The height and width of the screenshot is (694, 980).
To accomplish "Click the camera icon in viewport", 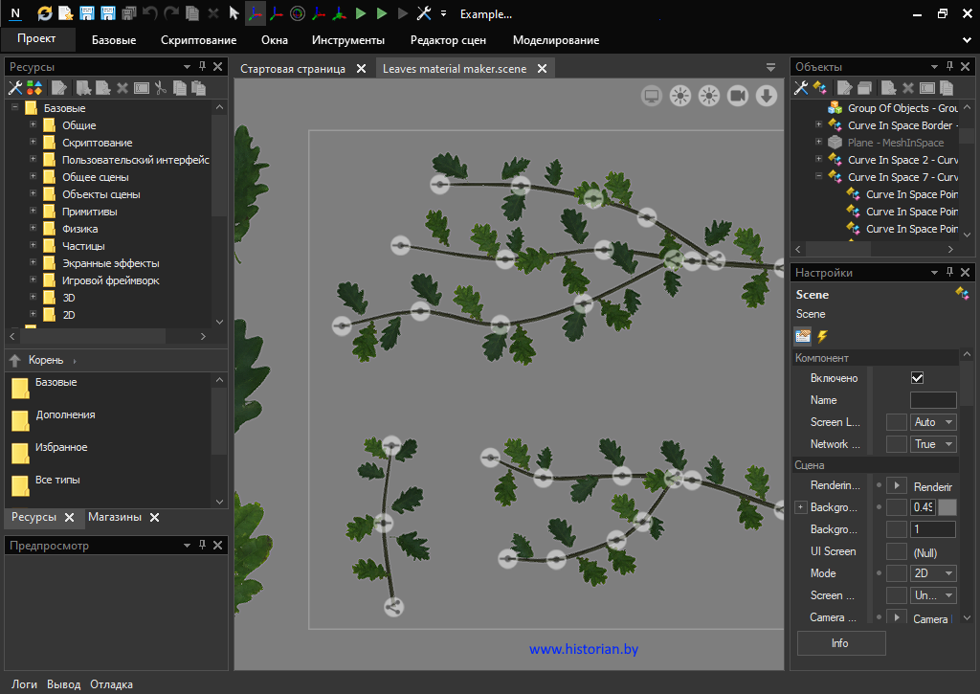I will coord(737,96).
